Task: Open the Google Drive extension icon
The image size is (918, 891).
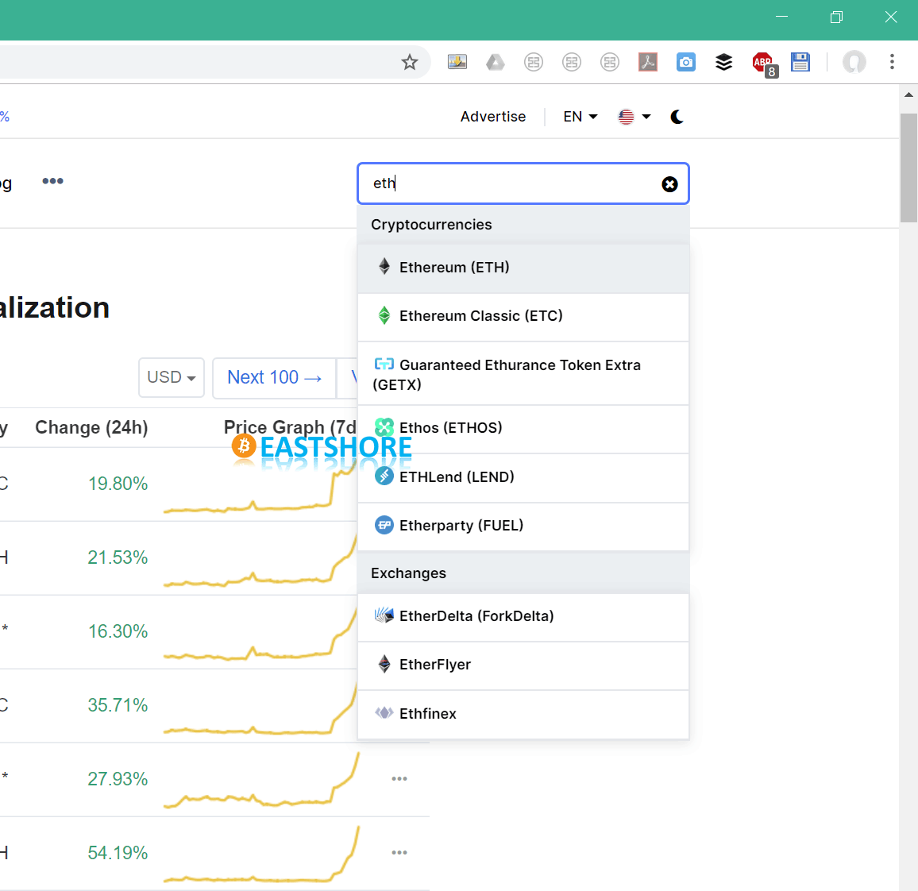Action: (496, 62)
